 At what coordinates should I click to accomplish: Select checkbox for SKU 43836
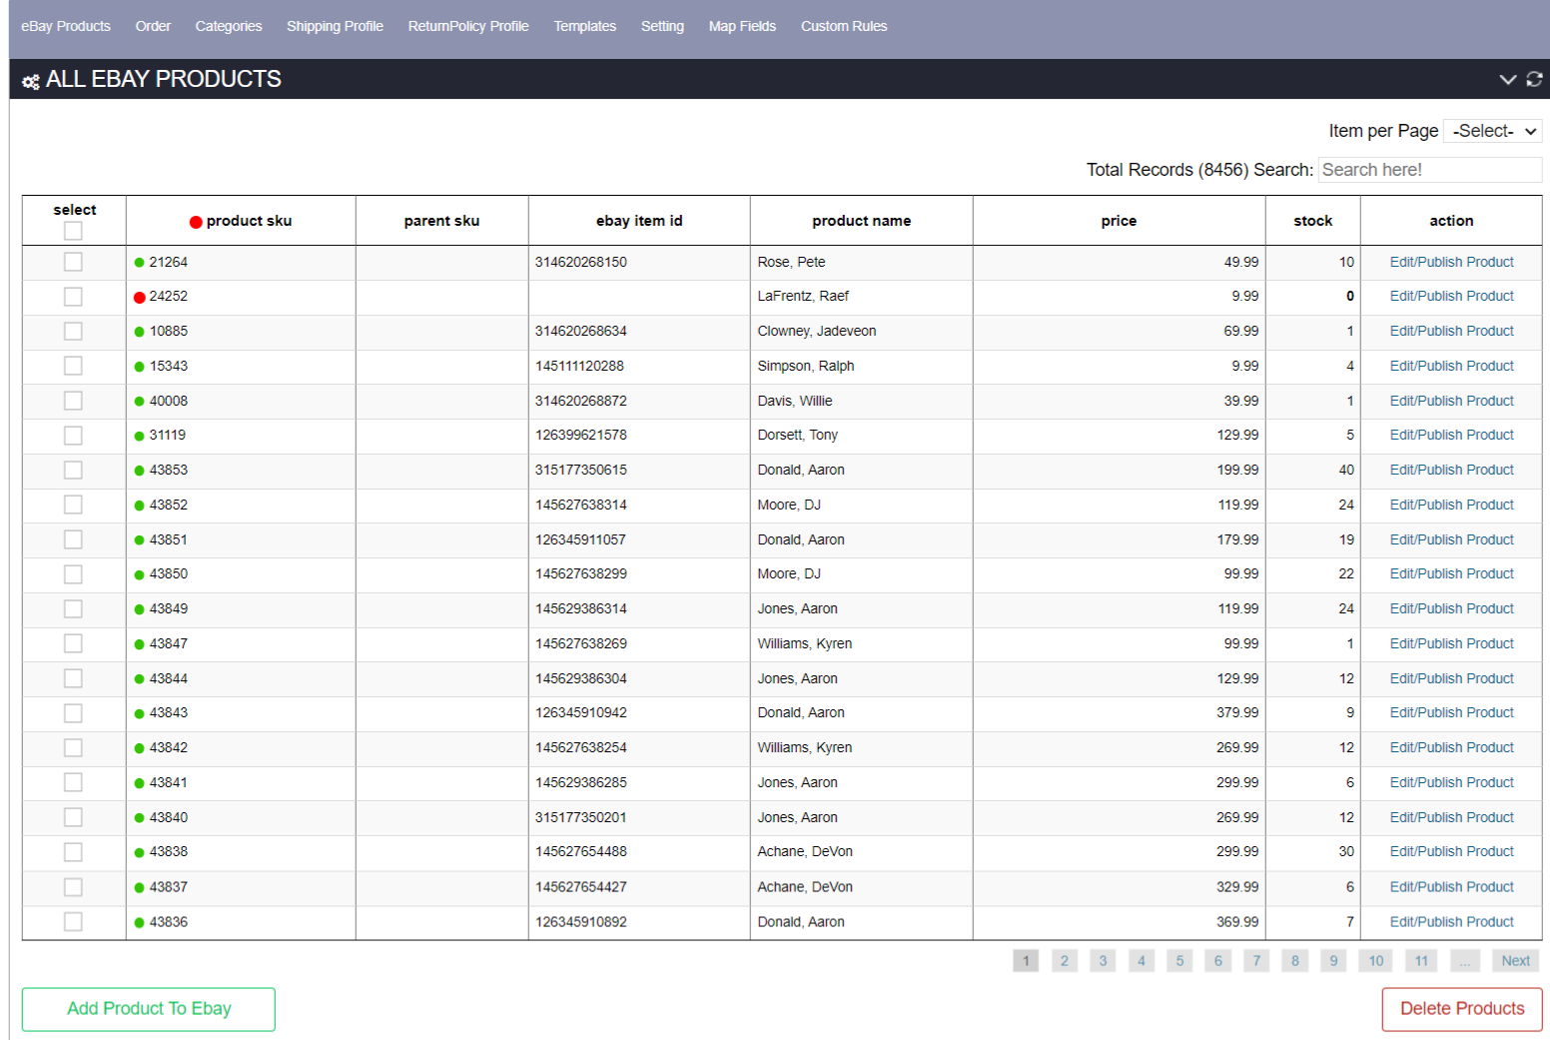pyautogui.click(x=73, y=921)
